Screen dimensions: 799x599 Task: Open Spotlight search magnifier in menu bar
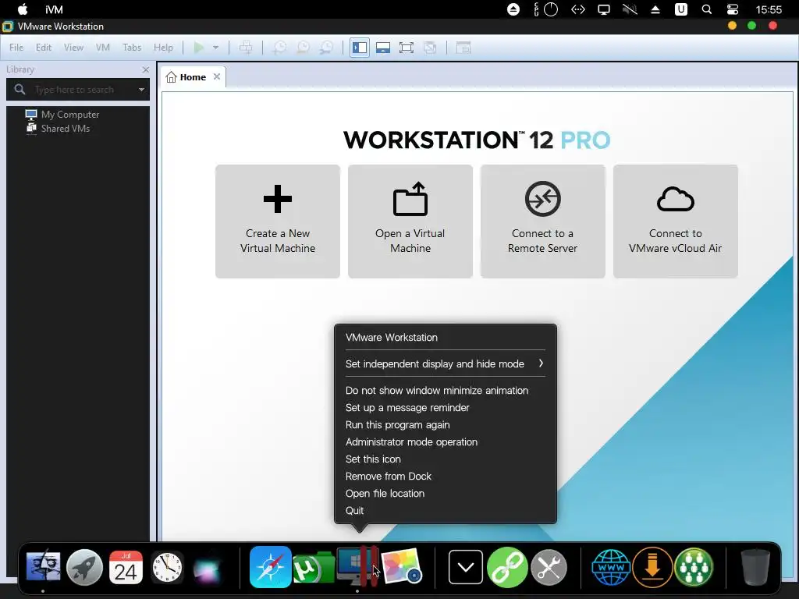pos(707,9)
